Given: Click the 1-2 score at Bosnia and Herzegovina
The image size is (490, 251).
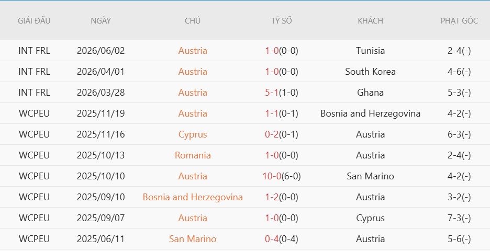Looking at the screenshot, I should [272, 197].
